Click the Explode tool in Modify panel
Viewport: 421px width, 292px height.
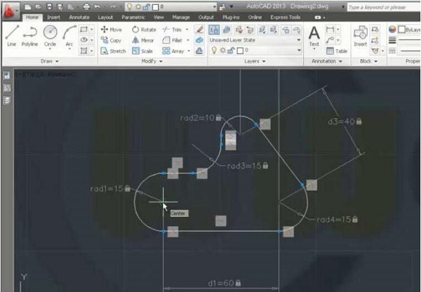point(199,40)
